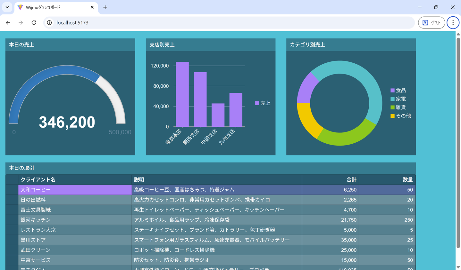
Task: Click the browser back arrow
Action: coord(8,23)
